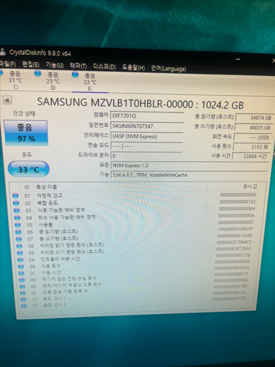The image size is (275, 367).
Task: Select the 온도 센서 2 attribute name
Action: pos(55,305)
